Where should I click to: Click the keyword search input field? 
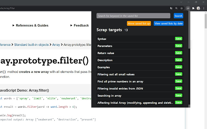[133, 16]
